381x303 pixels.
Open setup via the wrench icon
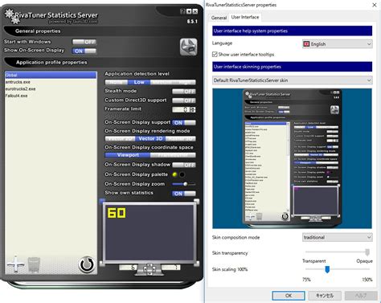tap(188, 47)
